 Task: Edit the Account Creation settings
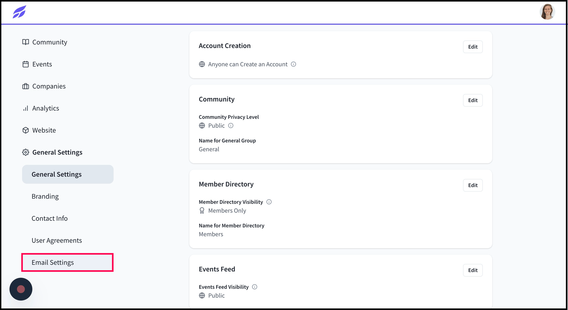pos(473,47)
